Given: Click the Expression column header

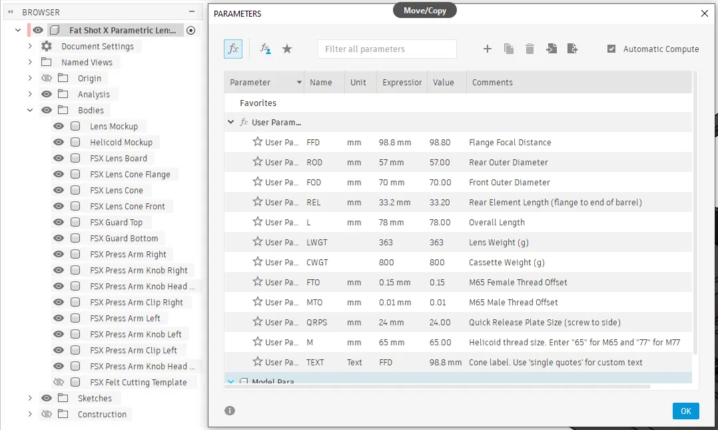Looking at the screenshot, I should click(x=402, y=83).
